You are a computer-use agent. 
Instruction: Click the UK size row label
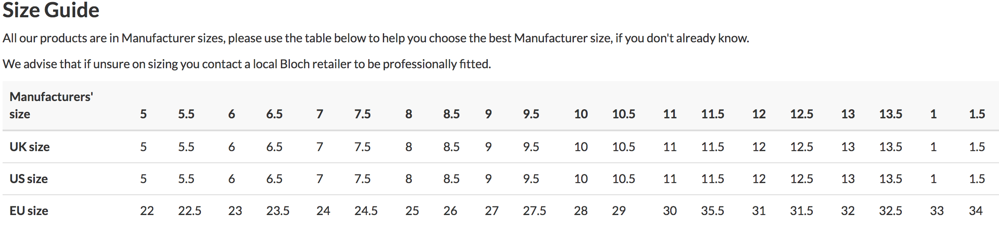tap(29, 147)
